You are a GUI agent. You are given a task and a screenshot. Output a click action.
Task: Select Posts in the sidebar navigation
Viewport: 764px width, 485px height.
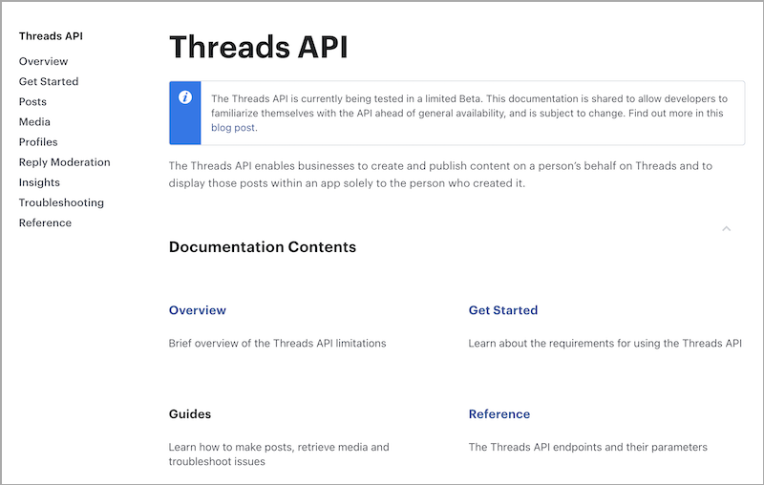[32, 102]
